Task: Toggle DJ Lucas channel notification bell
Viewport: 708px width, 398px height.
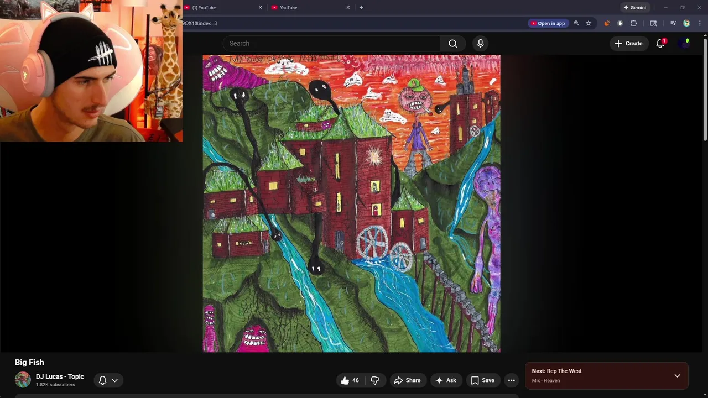Action: [x=102, y=380]
